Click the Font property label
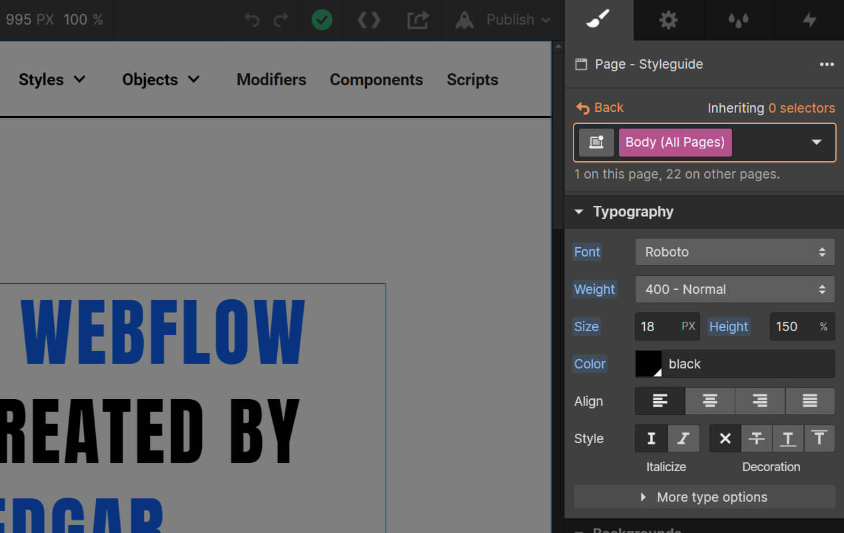This screenshot has height=533, width=844. coord(587,252)
